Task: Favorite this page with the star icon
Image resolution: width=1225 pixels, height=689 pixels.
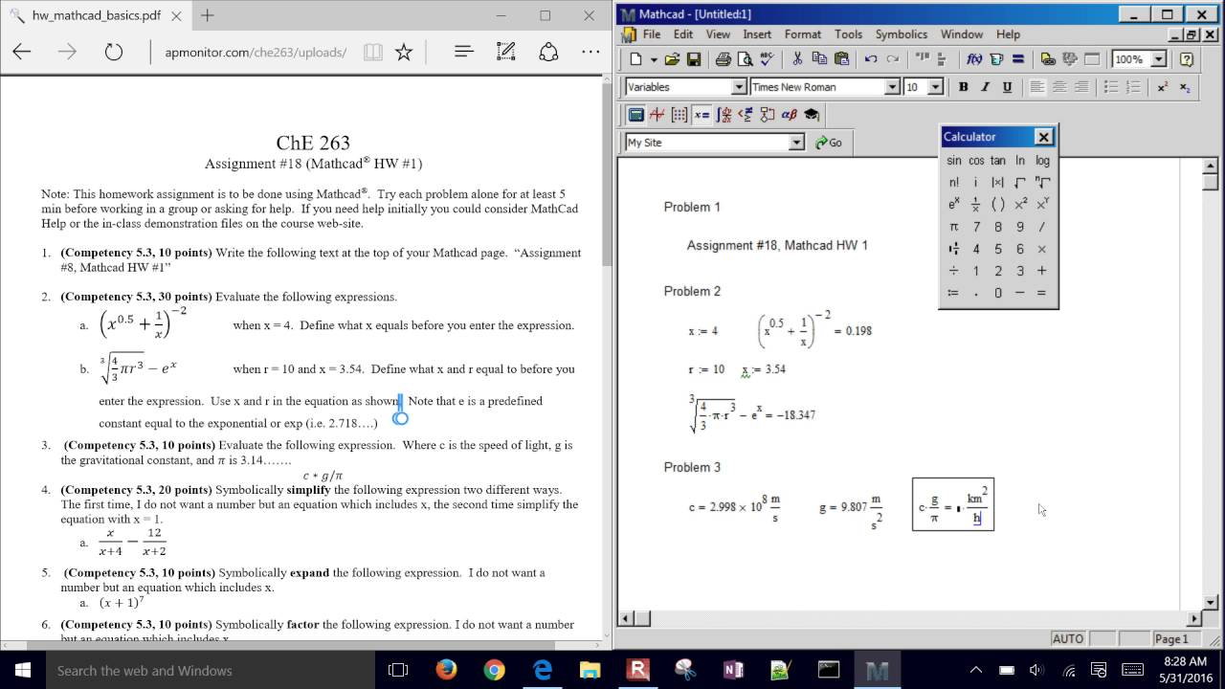Action: (x=404, y=52)
